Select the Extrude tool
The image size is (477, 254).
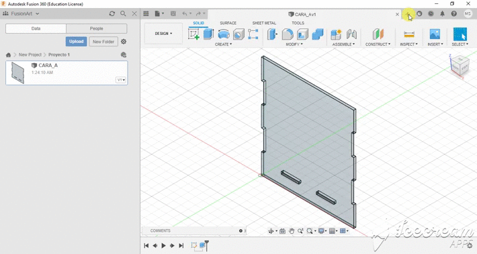pyautogui.click(x=209, y=34)
